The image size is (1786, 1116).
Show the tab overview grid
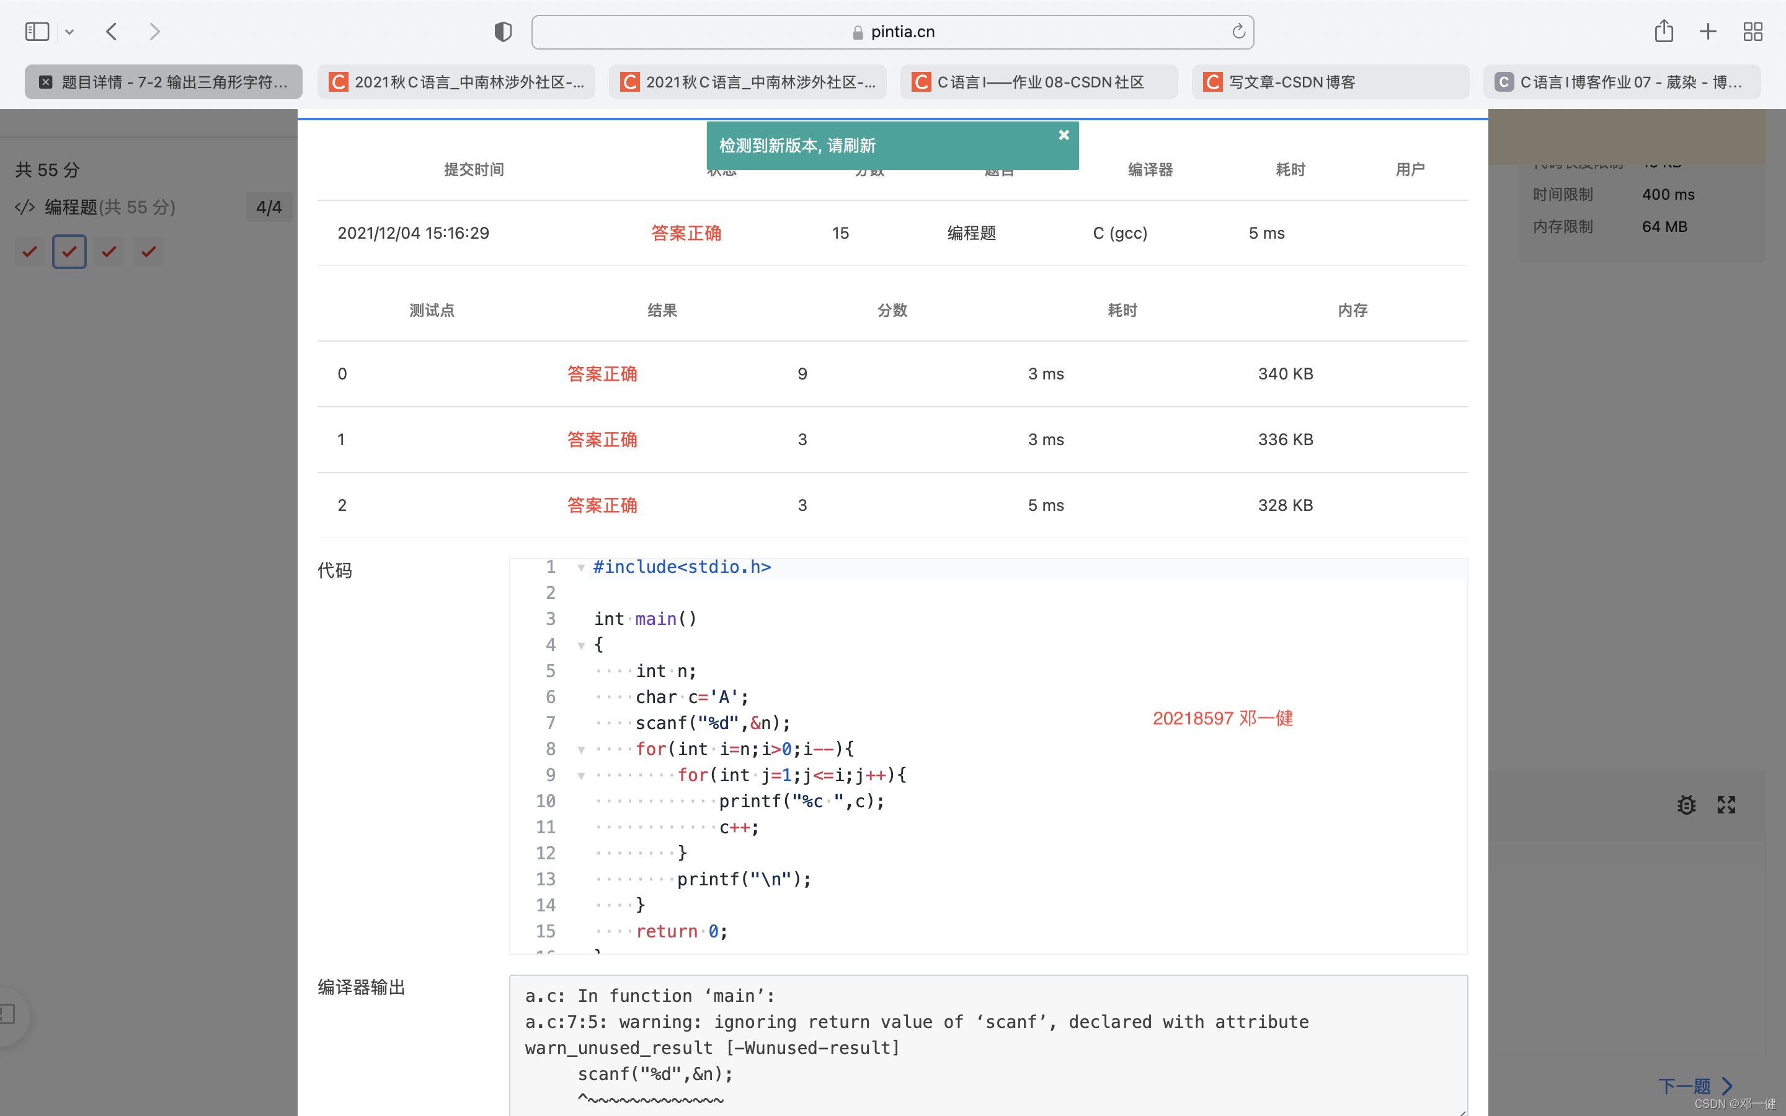click(x=1753, y=32)
